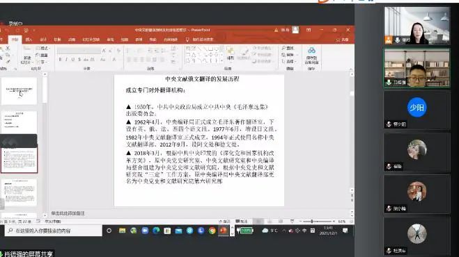The height and width of the screenshot is (257, 459).
Task: Toggle Italic formatting in the ribbon
Action: pyautogui.click(x=66, y=60)
